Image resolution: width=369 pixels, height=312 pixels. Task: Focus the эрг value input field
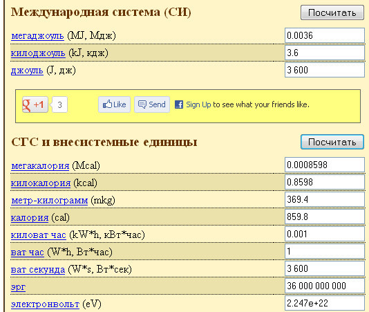coord(325,286)
